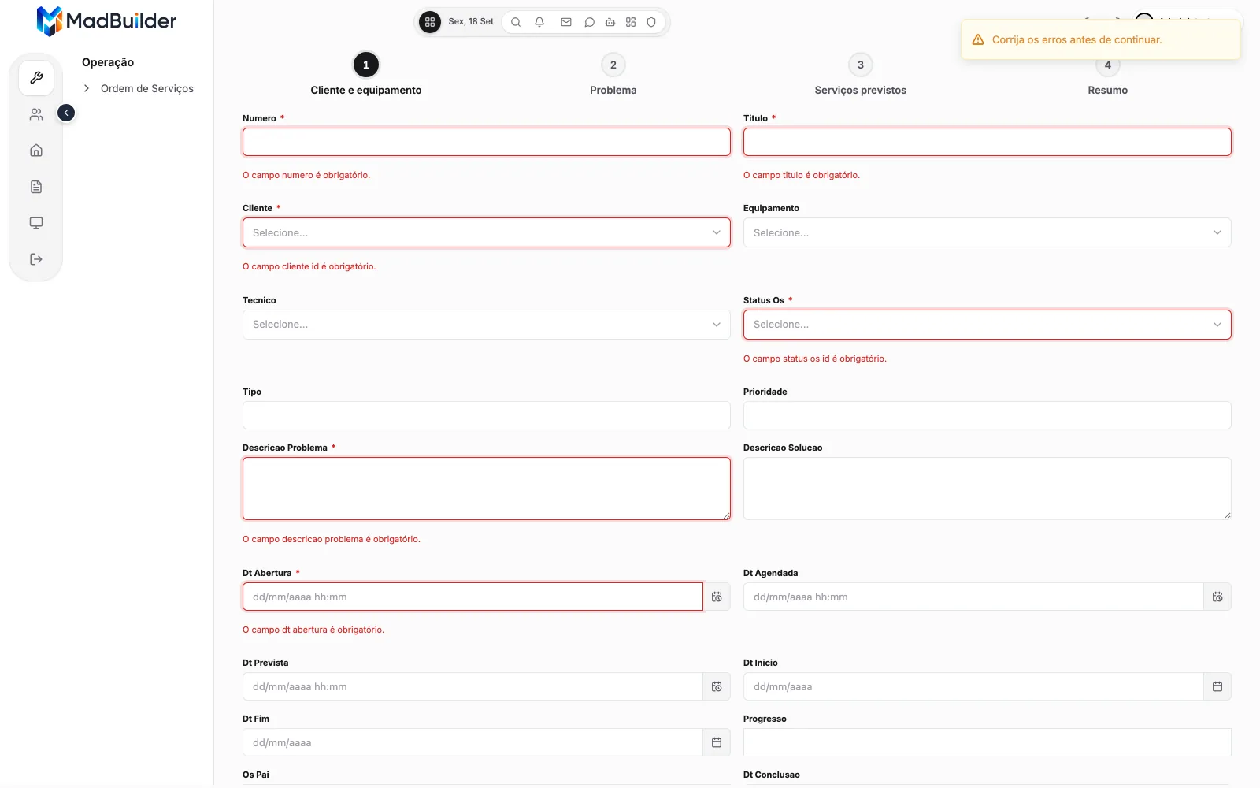Open the Equipamento dropdown
Image resolution: width=1260 pixels, height=788 pixels.
(x=988, y=232)
